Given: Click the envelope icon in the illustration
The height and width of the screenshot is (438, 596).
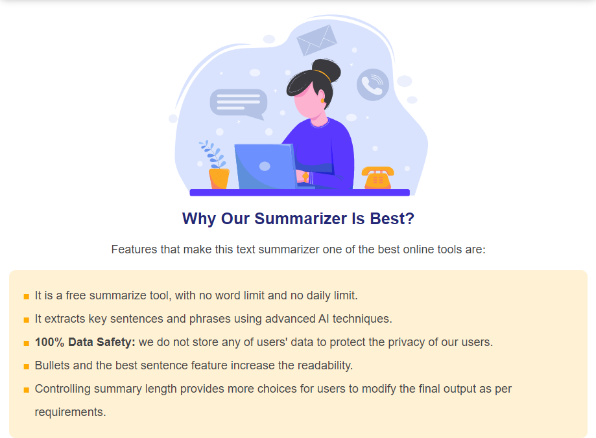Looking at the screenshot, I should click(x=316, y=40).
